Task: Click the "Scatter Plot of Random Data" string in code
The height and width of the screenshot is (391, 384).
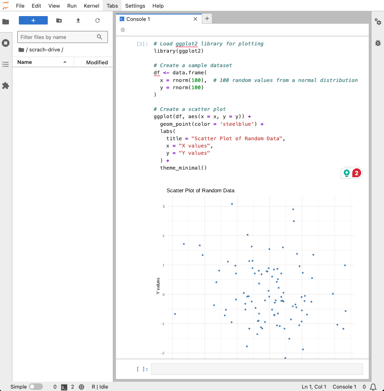Action: click(x=237, y=139)
